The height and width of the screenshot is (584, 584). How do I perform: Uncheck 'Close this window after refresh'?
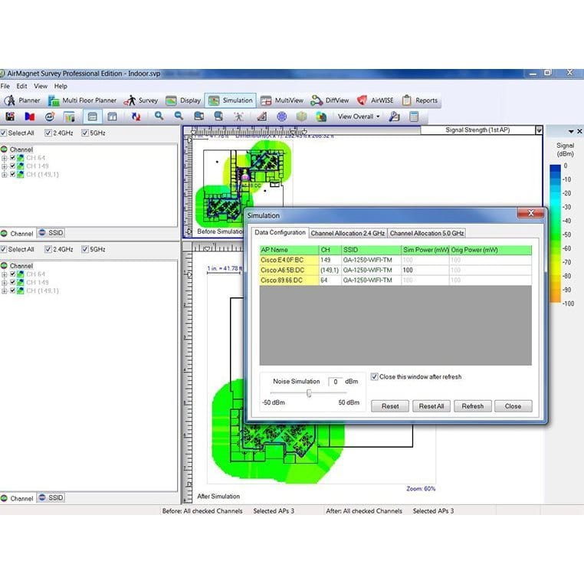[x=374, y=376]
